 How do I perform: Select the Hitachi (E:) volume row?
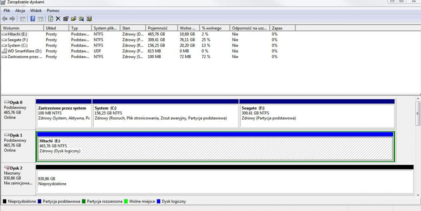pos(148,34)
